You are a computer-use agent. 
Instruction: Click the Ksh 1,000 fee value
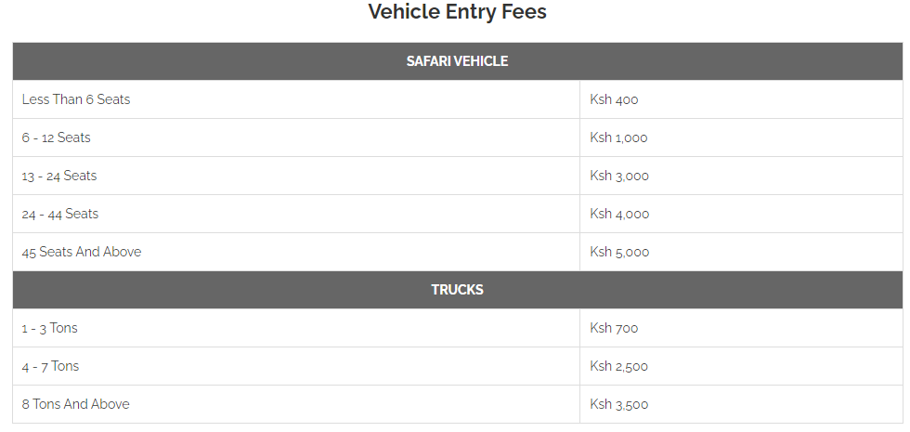(x=618, y=137)
